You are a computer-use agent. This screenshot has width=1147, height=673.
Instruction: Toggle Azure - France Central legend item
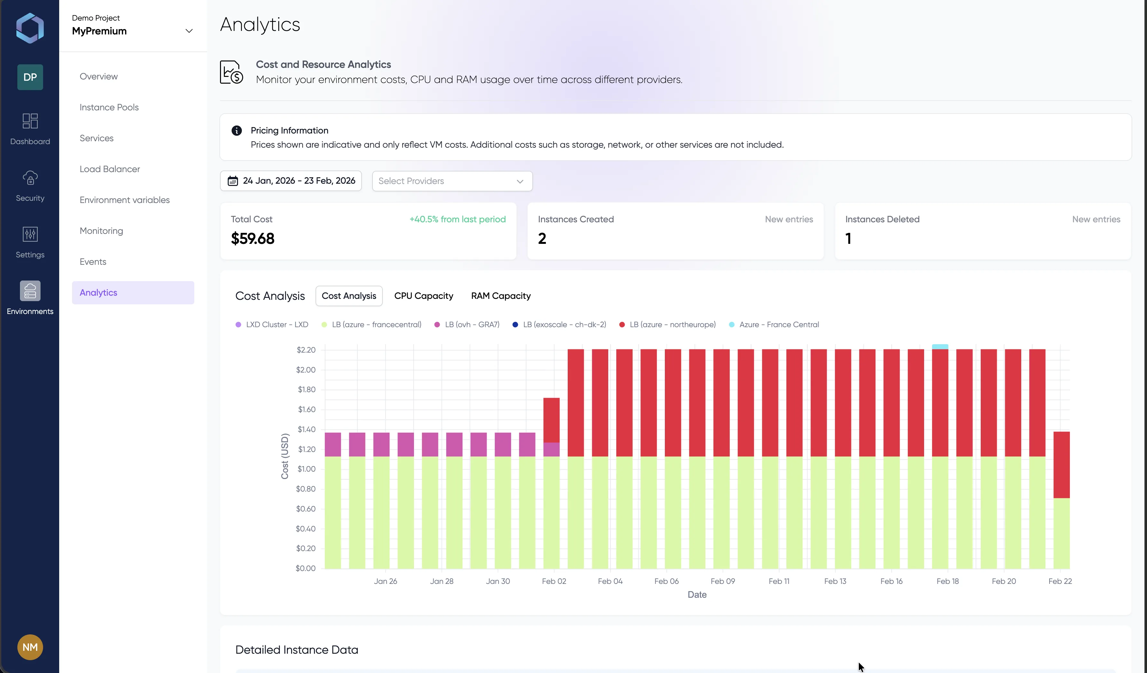[774, 324]
